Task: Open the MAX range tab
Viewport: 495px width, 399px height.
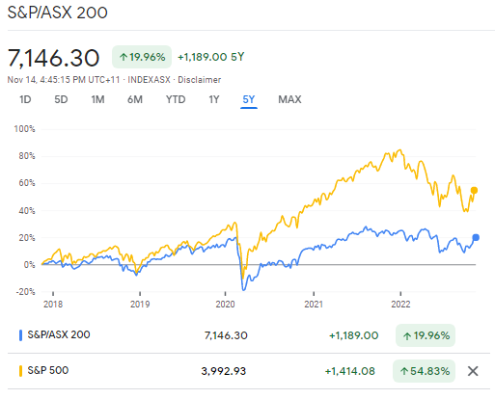Action: [x=289, y=99]
